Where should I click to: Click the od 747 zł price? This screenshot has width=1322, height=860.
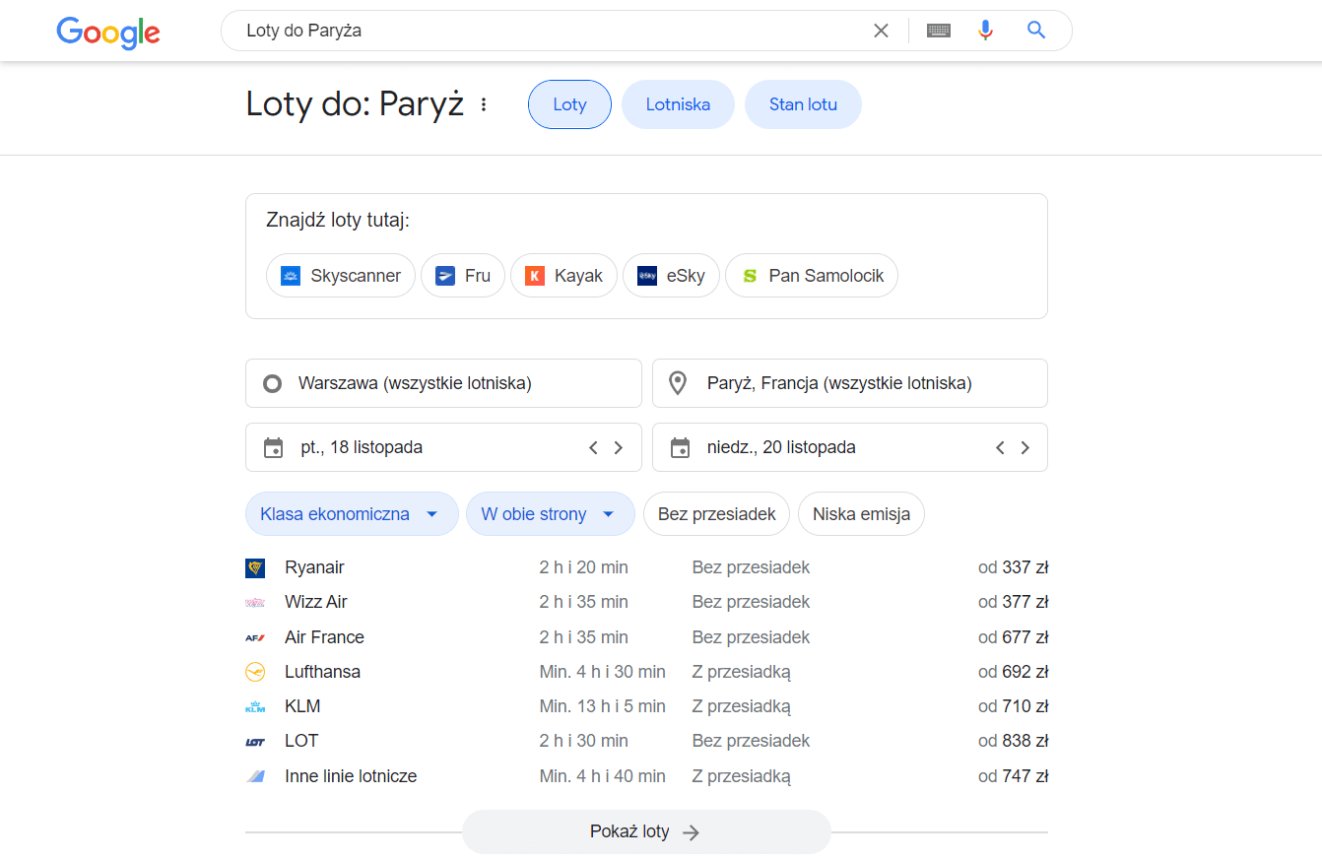tap(1013, 776)
